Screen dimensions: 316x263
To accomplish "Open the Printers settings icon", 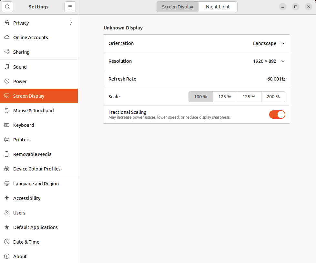I will [x=6, y=139].
